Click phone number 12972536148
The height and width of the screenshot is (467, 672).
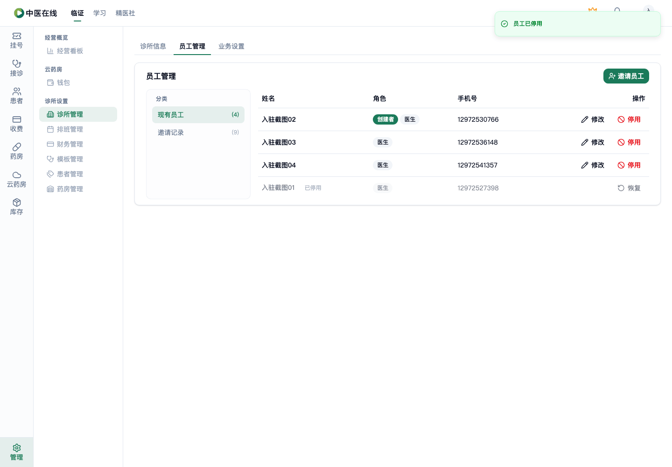[477, 142]
